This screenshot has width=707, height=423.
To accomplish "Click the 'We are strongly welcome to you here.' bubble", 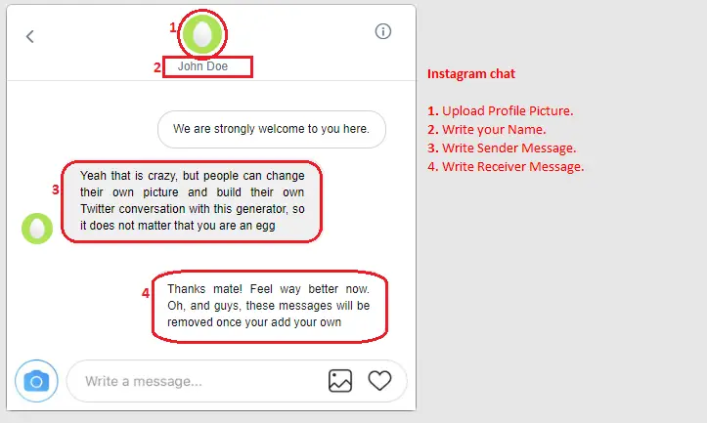I will pos(272,129).
